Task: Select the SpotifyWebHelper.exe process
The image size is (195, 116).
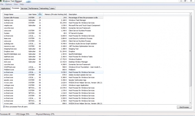Action: [x=12, y=54]
